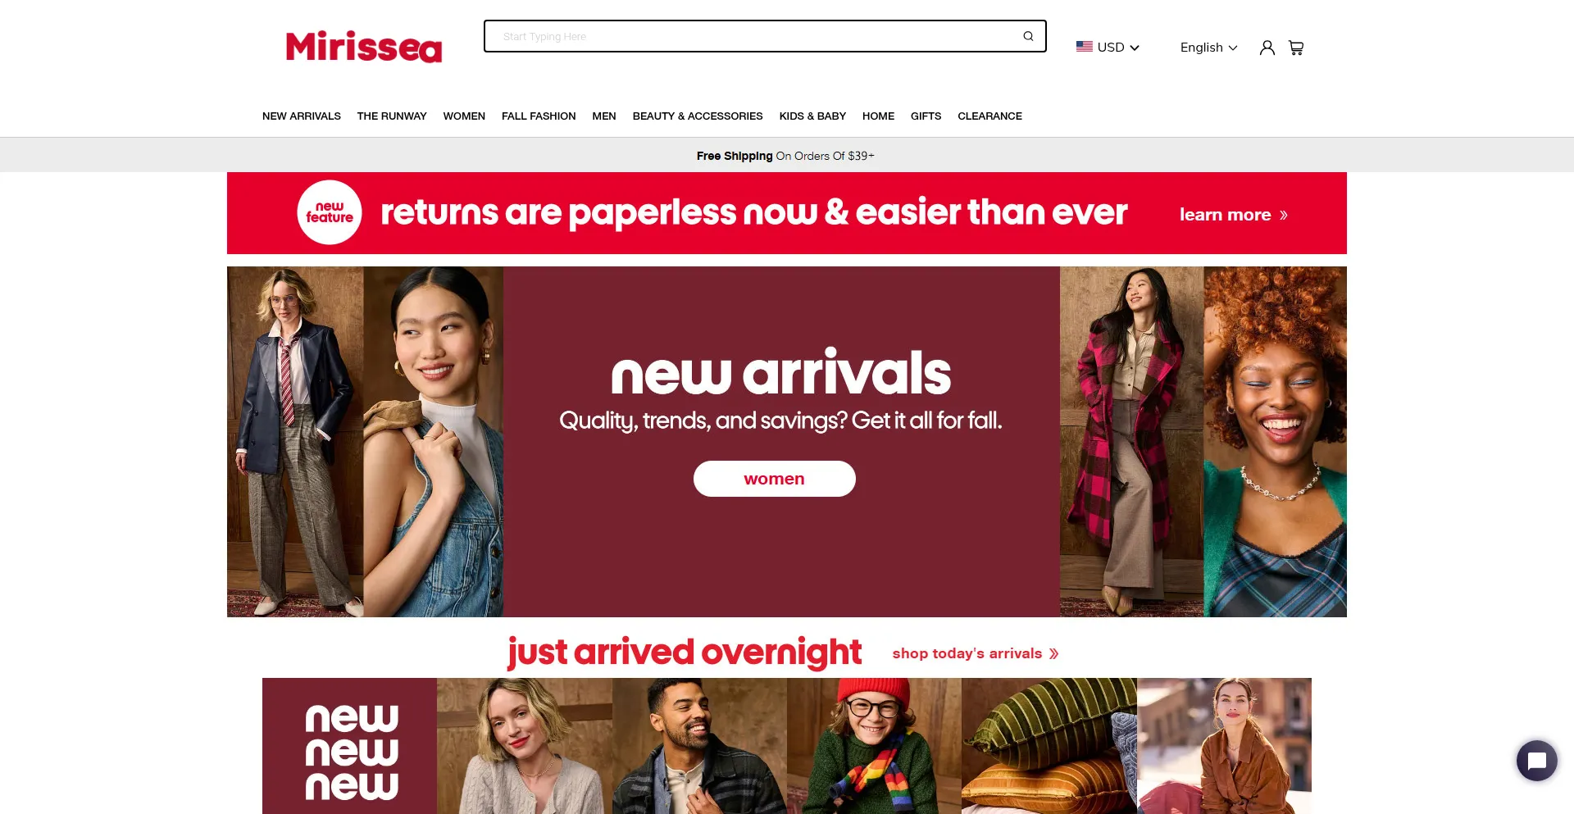
Task: Follow the learn more link
Action: (x=1234, y=215)
